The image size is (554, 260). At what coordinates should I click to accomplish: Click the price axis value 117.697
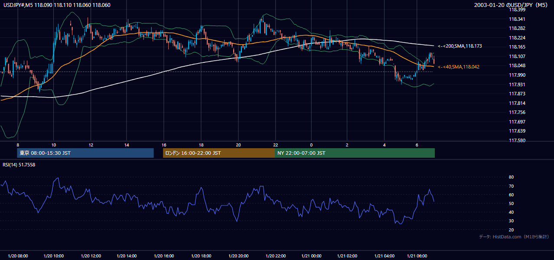(x=517, y=122)
